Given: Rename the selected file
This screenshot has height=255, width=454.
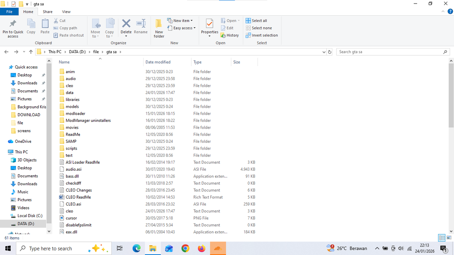Looking at the screenshot, I should point(141,27).
